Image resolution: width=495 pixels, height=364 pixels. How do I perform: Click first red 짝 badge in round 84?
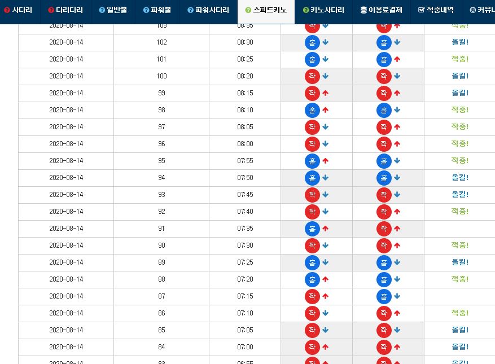pyautogui.click(x=312, y=347)
